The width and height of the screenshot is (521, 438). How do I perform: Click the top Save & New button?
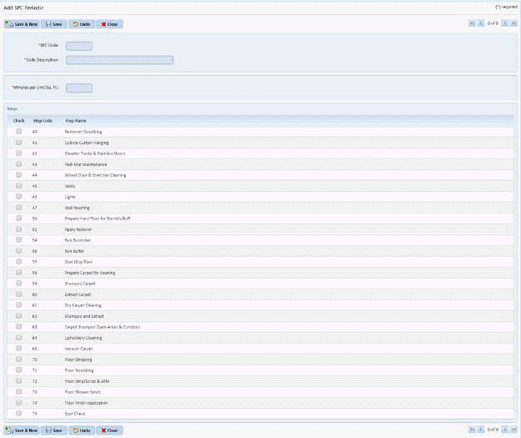23,24
